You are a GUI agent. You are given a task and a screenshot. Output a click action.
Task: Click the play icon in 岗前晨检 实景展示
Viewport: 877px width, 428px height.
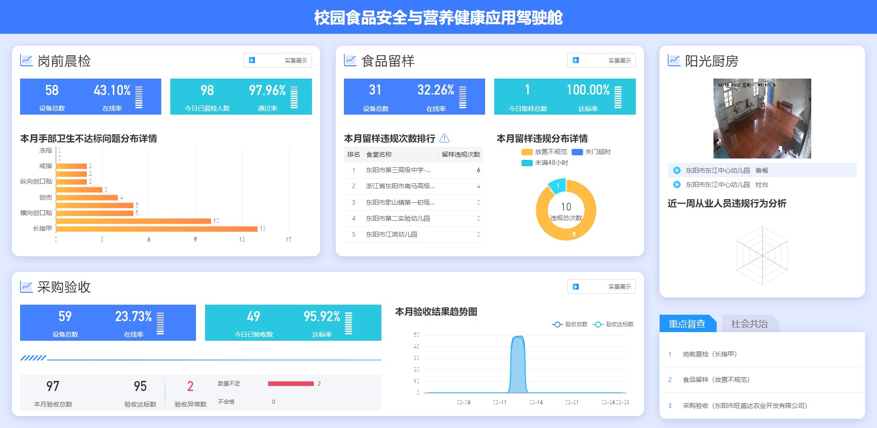(252, 60)
